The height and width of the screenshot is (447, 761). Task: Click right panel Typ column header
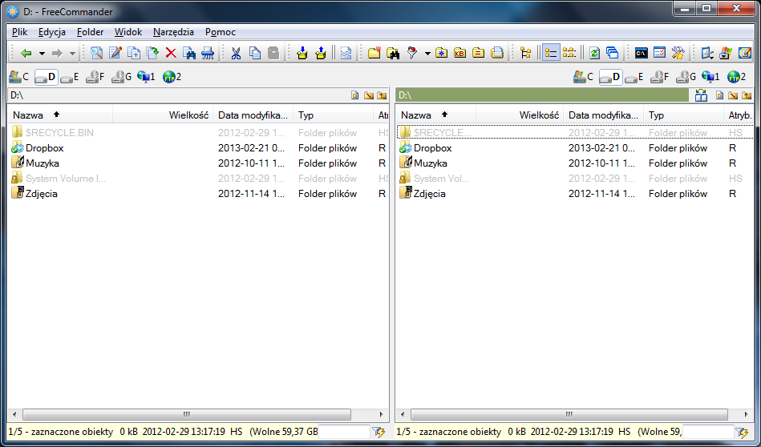(683, 115)
